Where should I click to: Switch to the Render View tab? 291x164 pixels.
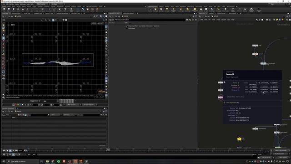coord(27,13)
